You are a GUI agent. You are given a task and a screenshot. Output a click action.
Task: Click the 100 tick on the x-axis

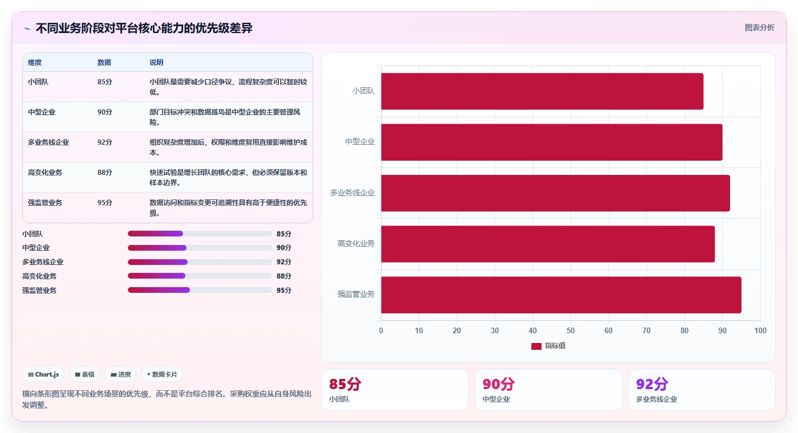click(x=760, y=331)
